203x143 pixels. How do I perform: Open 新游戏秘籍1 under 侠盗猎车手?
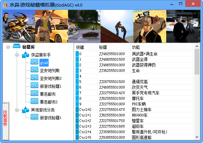[x=51, y=86]
